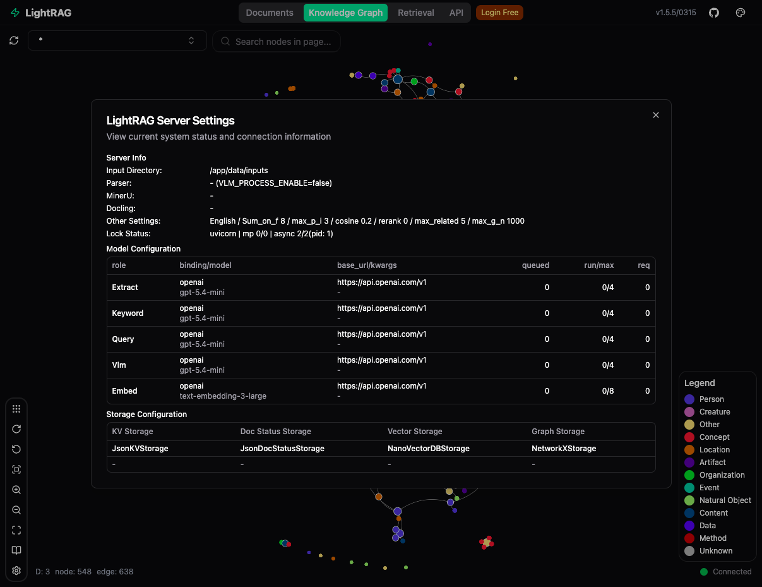Enter fullscreen mode for the graph

tap(16, 530)
